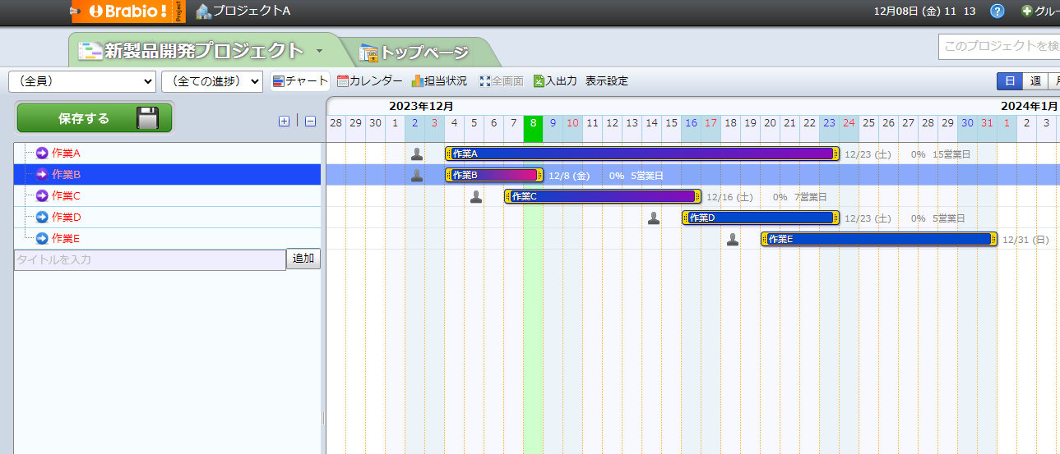The height and width of the screenshot is (454, 1060).
Task: Click the assignee person icon on 作業E row
Action: click(733, 239)
